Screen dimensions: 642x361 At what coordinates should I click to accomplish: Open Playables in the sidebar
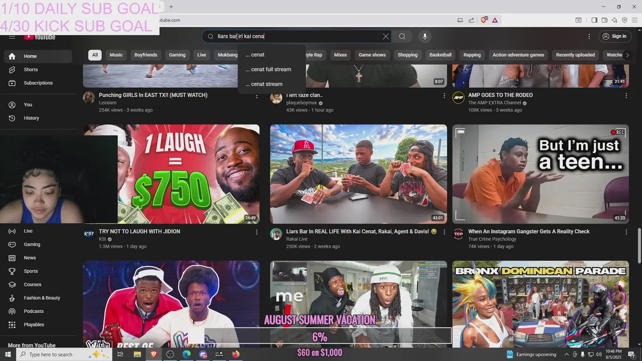pyautogui.click(x=38, y=324)
